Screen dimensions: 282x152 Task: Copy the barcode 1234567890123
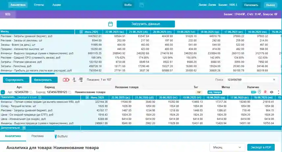[69, 92]
